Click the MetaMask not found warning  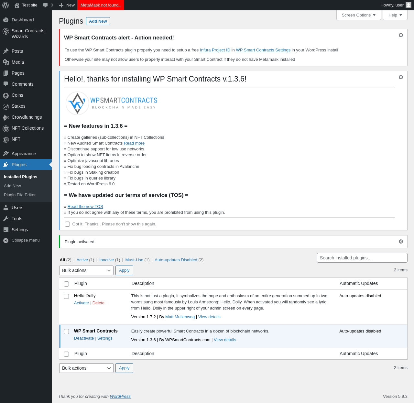point(100,5)
